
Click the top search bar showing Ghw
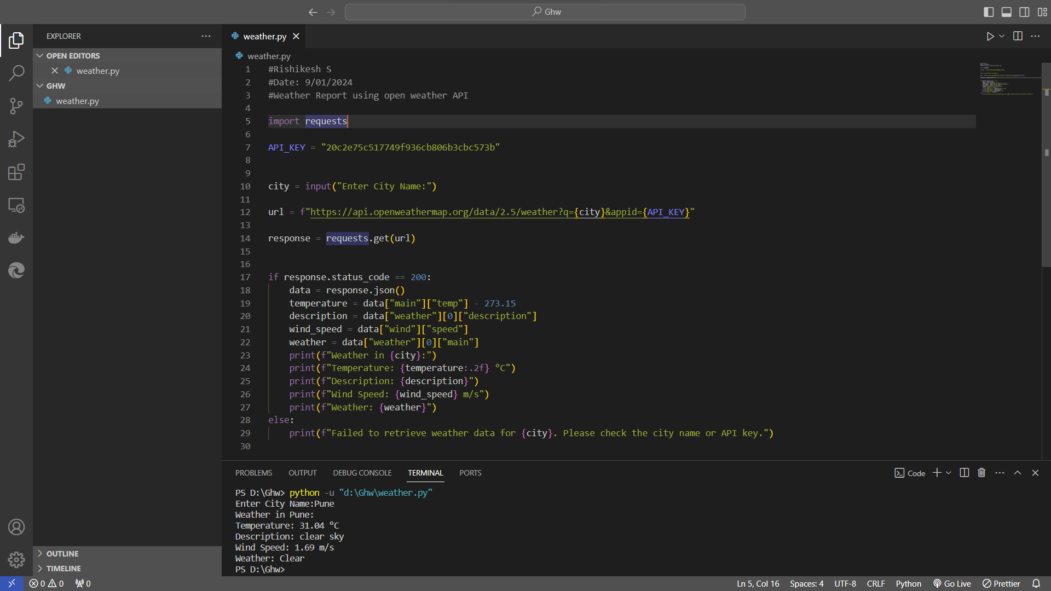(x=545, y=12)
